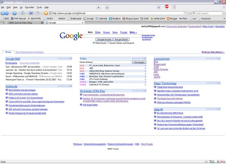The width and height of the screenshot is (226, 164).
Task: Expand the Tray Commander giveaway entry
Action: pos(81,95)
